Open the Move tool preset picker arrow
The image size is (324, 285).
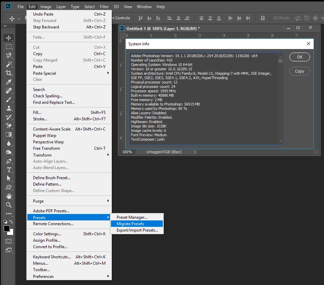(19, 19)
